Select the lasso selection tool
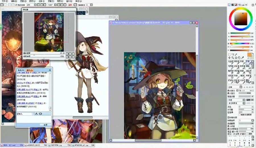This screenshot has height=148, width=256. tap(233, 54)
